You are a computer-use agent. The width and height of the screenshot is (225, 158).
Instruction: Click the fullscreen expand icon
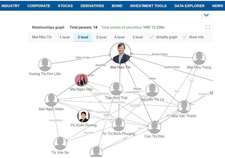coord(208,27)
